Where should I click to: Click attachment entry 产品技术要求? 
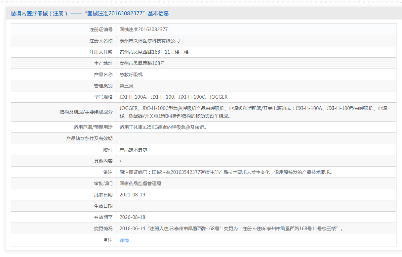pos(133,150)
